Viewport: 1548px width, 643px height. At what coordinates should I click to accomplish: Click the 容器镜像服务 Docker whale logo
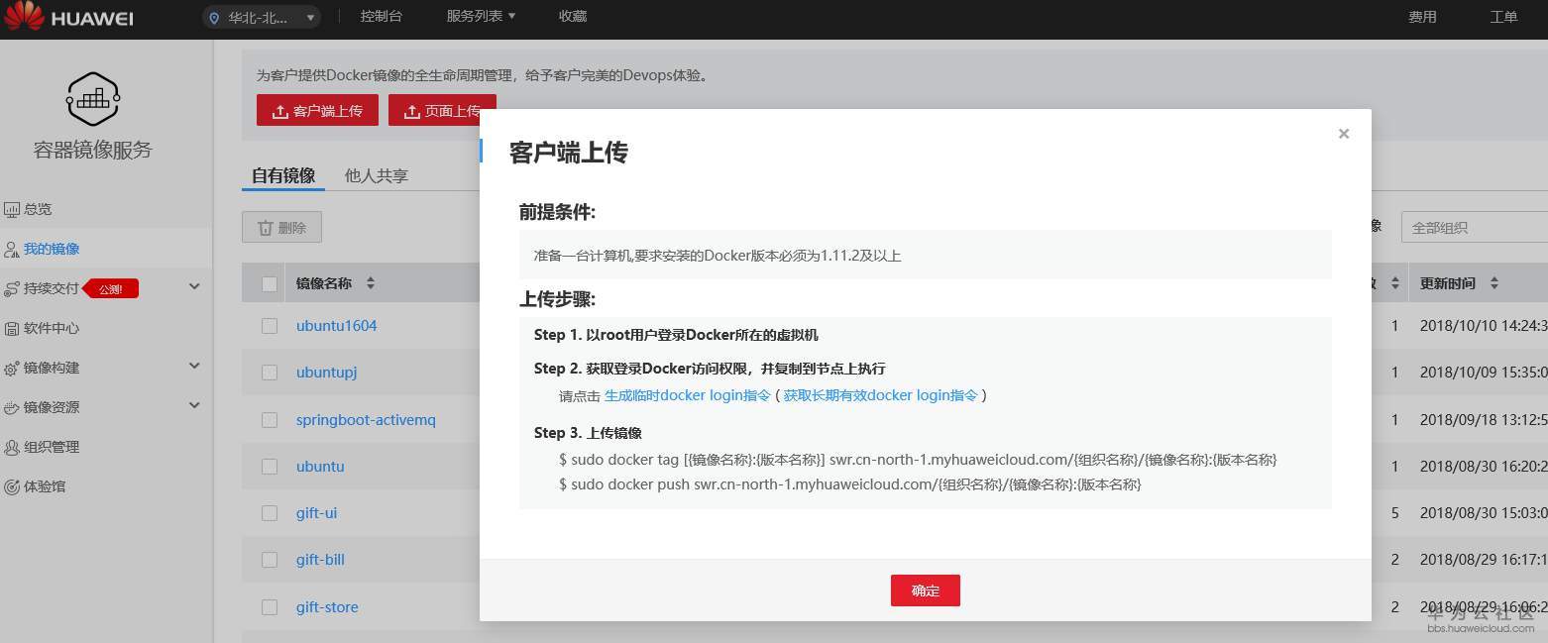[x=92, y=99]
